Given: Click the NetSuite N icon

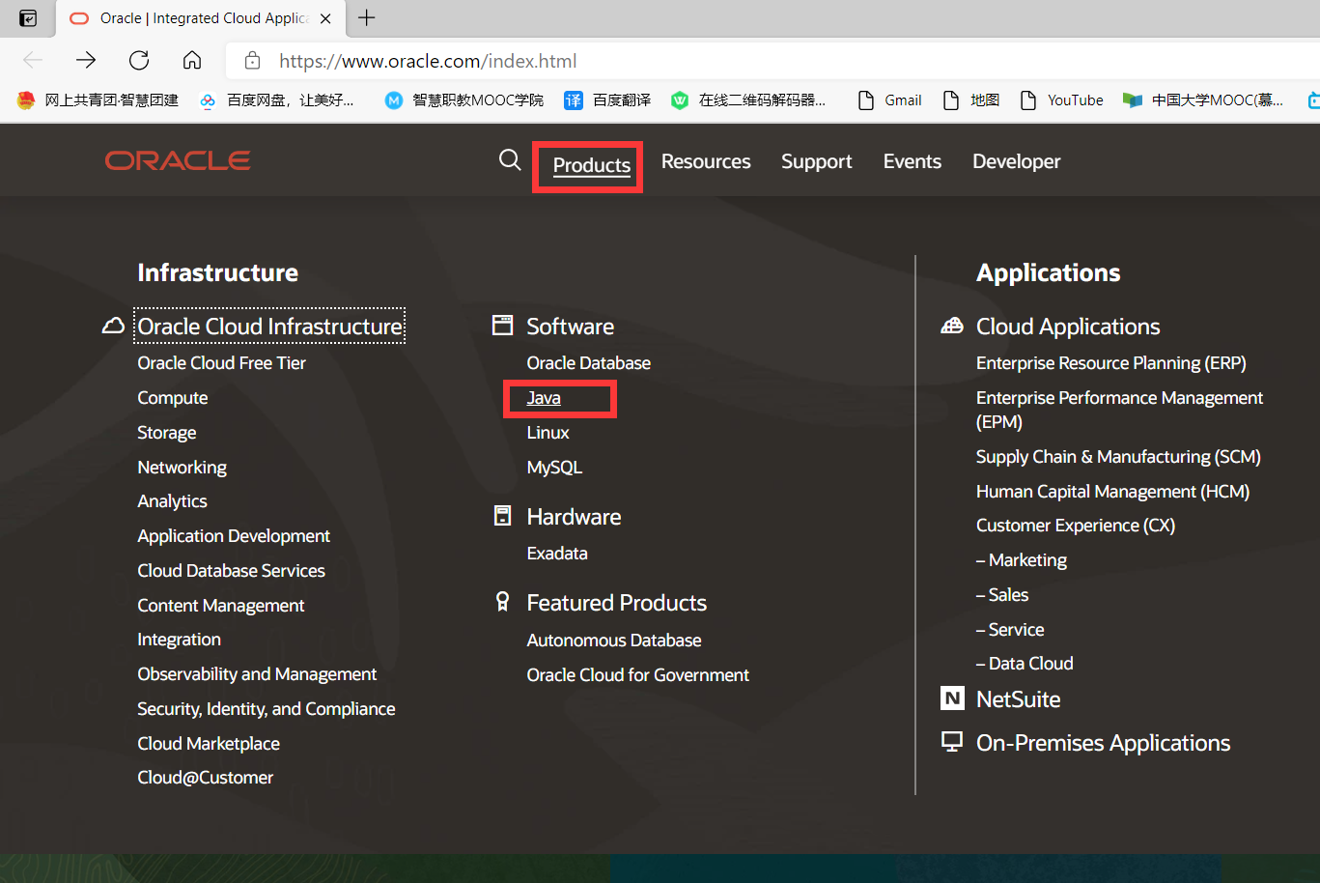Looking at the screenshot, I should pos(952,698).
